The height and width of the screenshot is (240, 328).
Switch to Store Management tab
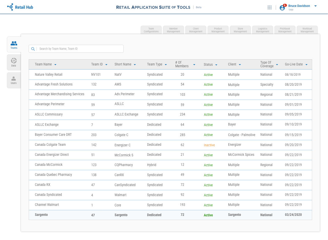240,30
